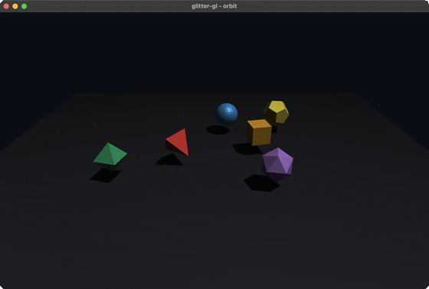Click the far back edge of the floor plane
Image resolution: width=429 pixels, height=289 pixels.
[216, 93]
